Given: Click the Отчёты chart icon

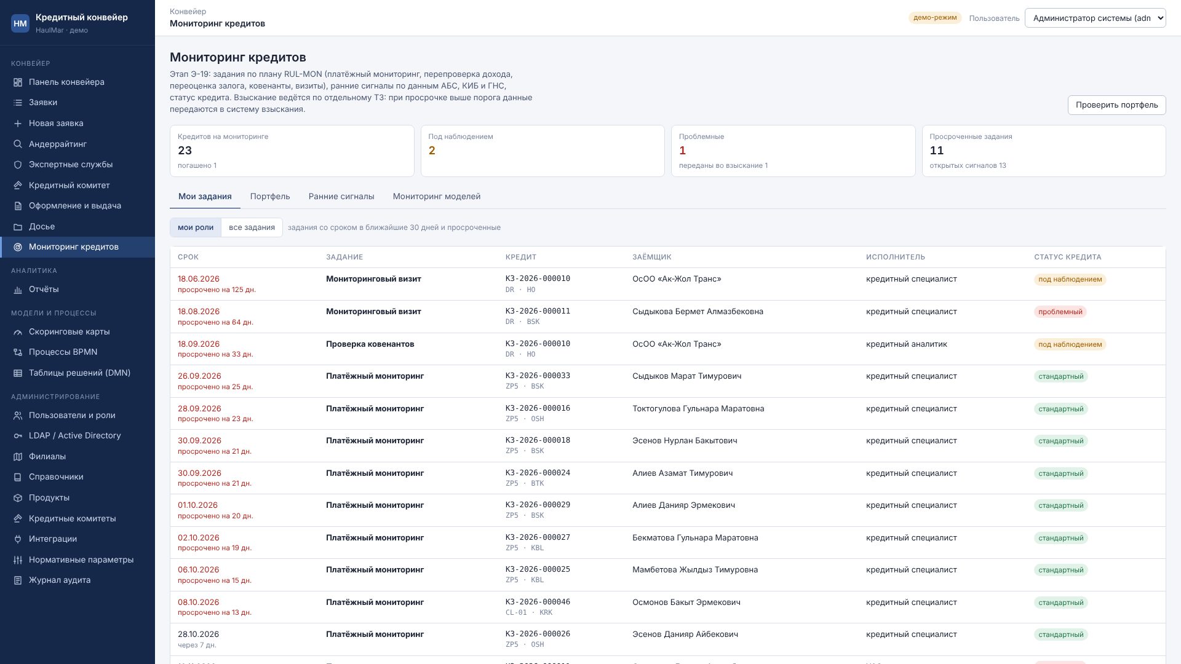Looking at the screenshot, I should [18, 290].
